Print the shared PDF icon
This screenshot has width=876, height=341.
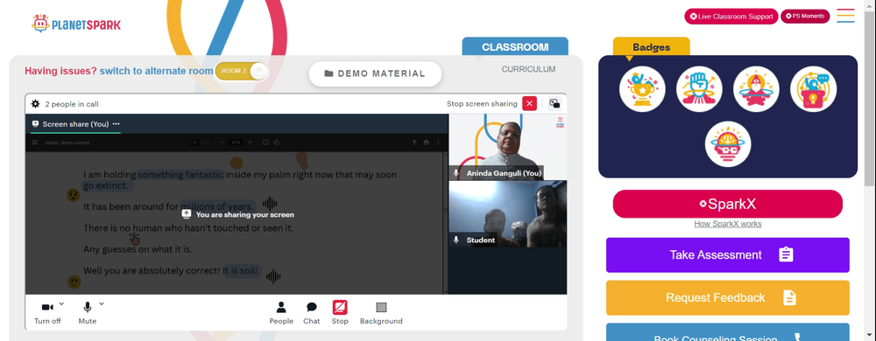point(427,143)
